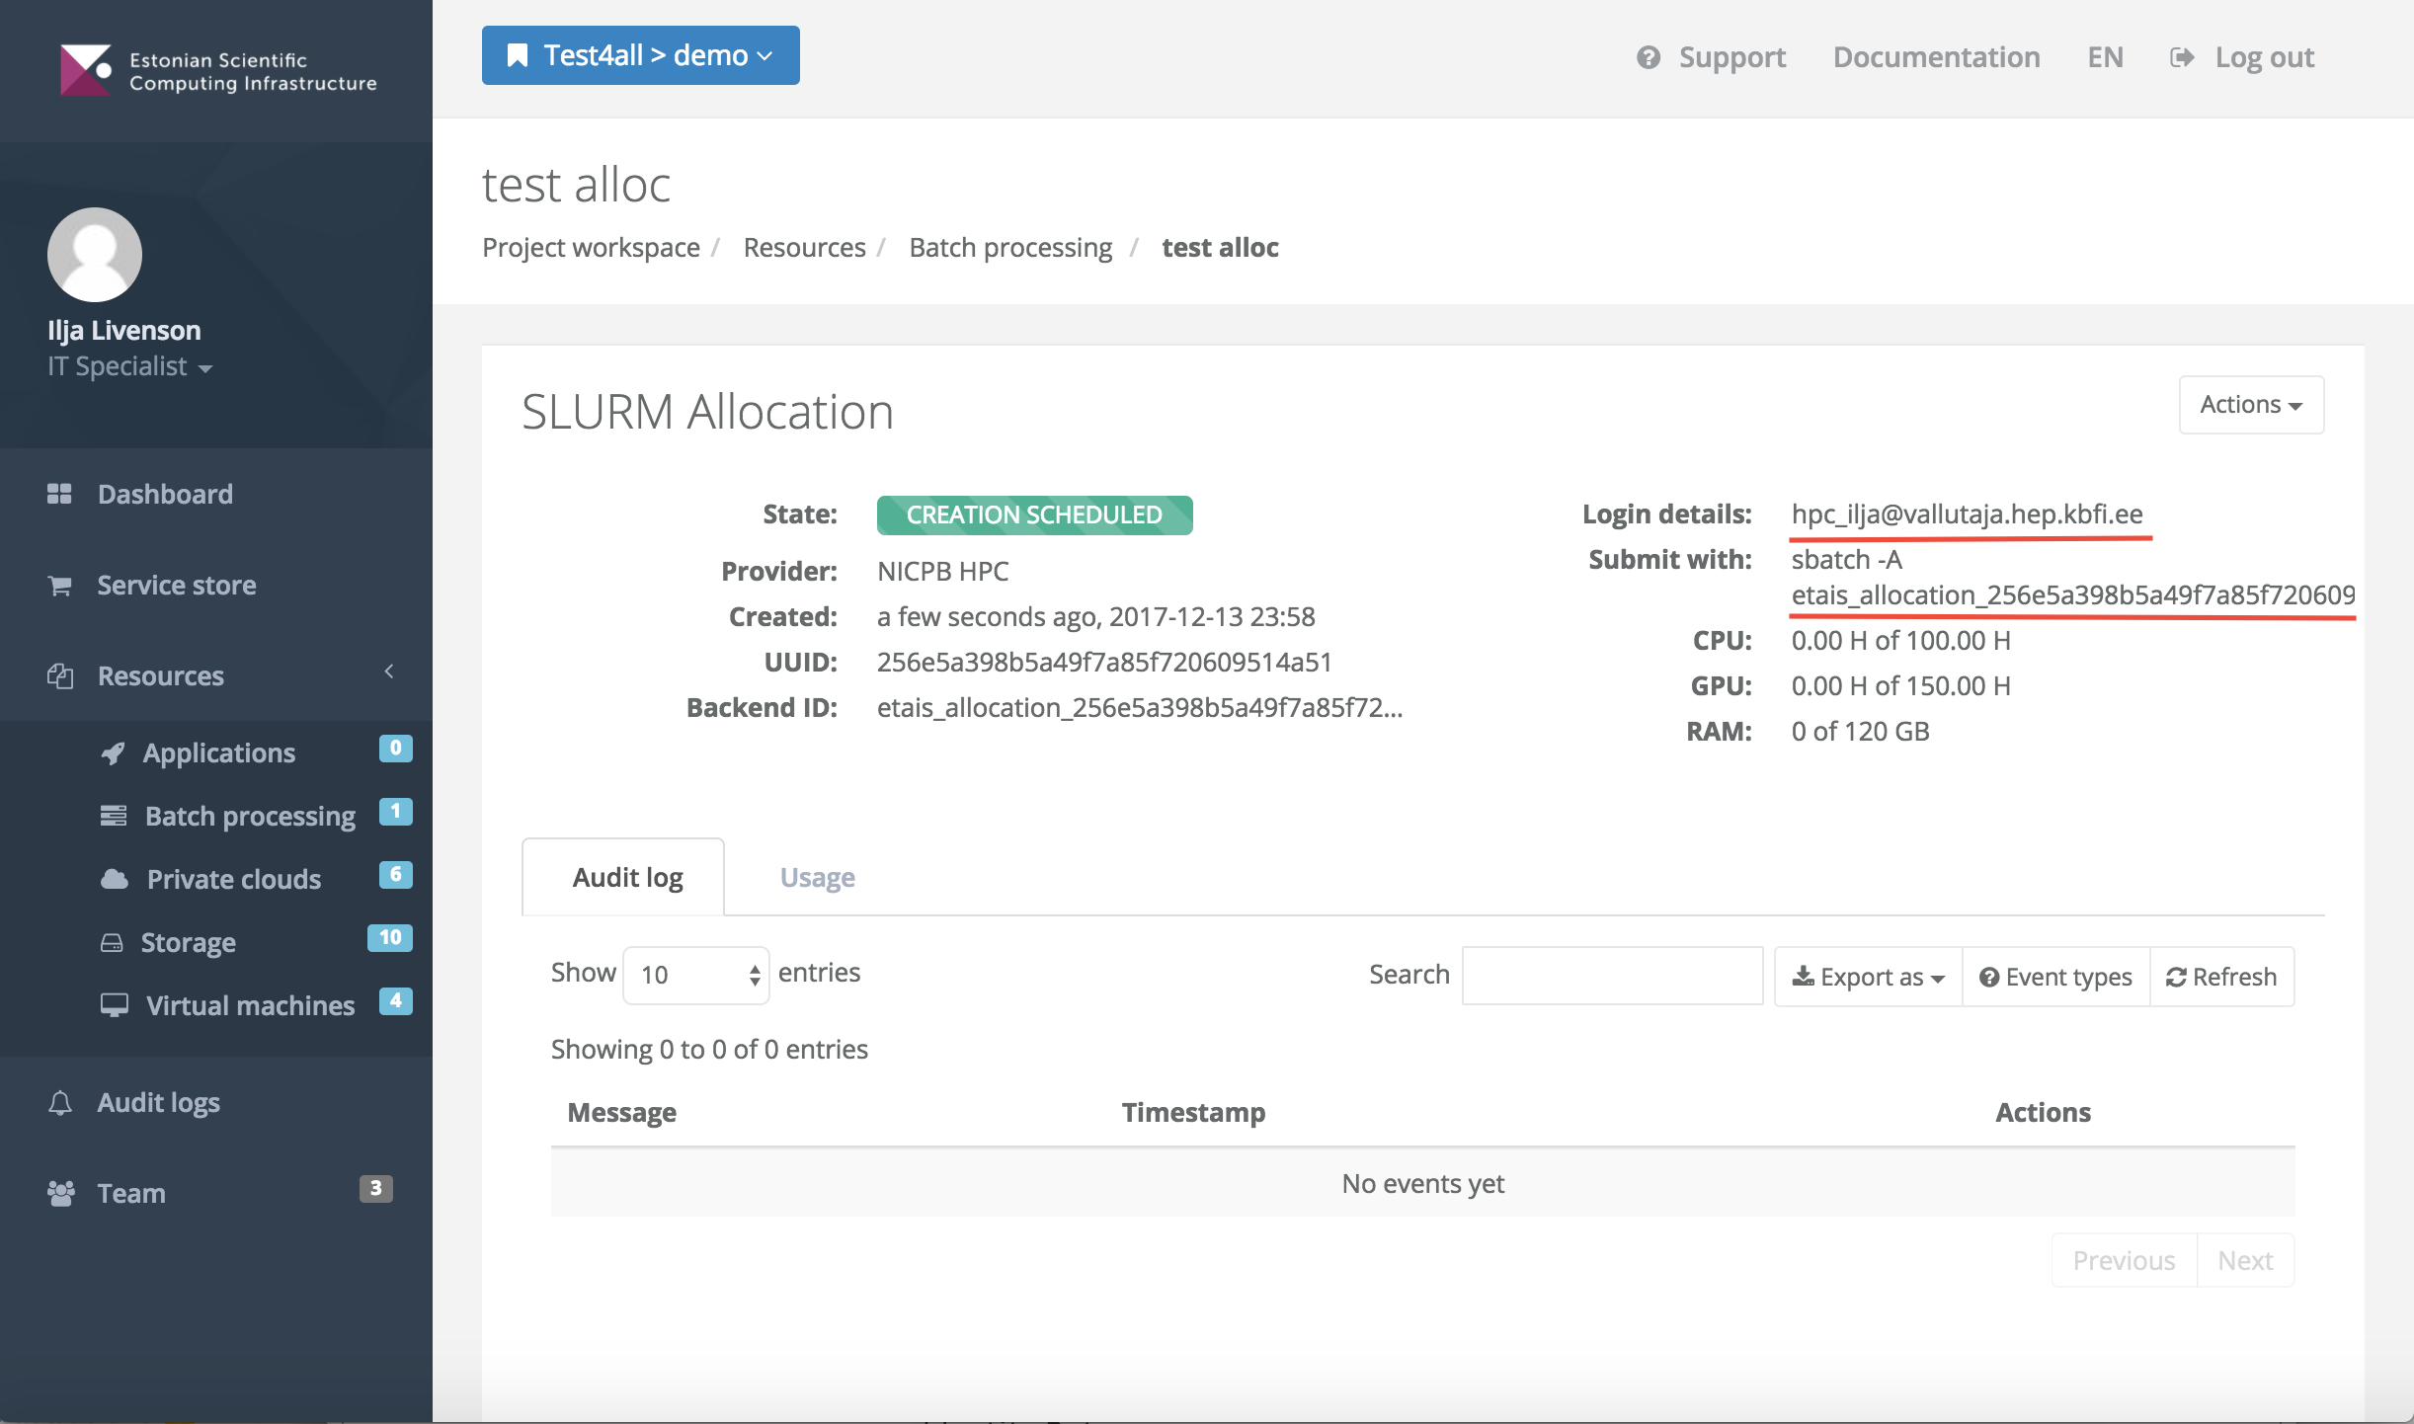Go to Resources breadcrumb
2414x1424 pixels.
pos(804,247)
